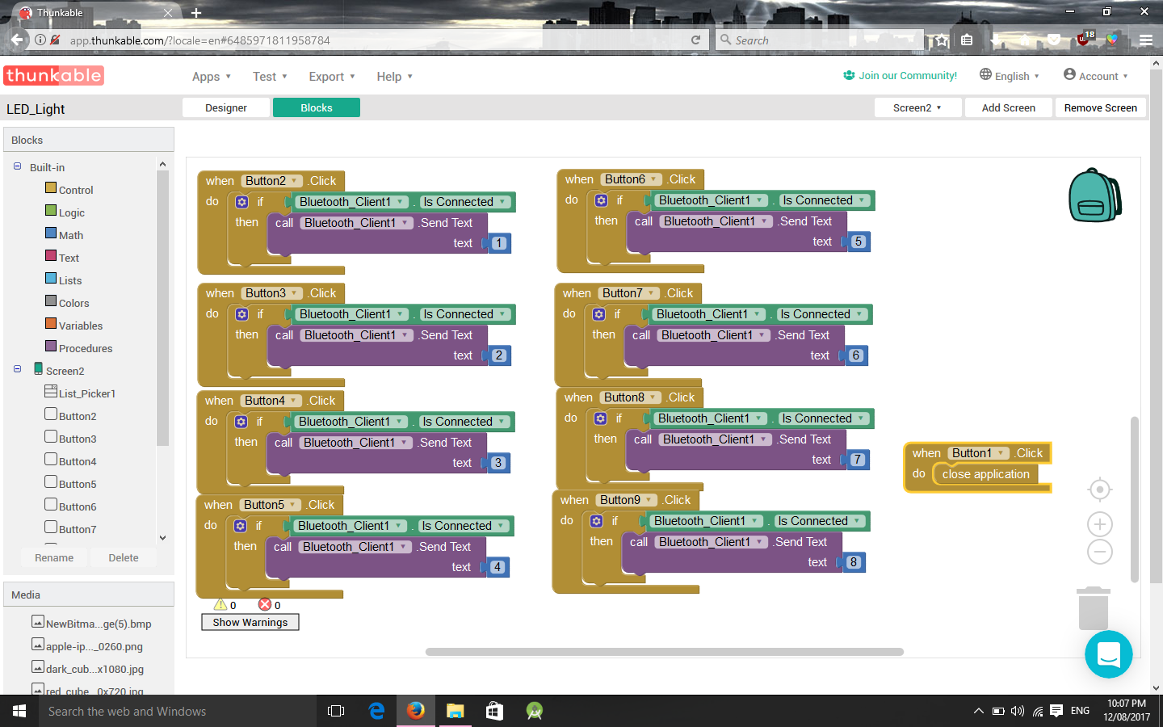Select Button5 in the component tree
The height and width of the screenshot is (727, 1163).
[70, 483]
